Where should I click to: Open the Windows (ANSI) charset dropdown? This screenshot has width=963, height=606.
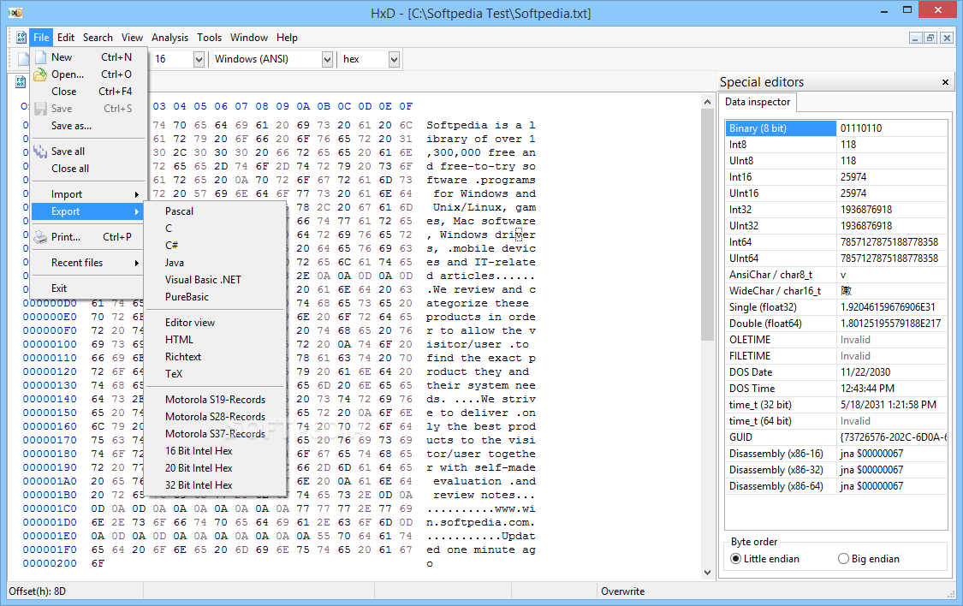[x=327, y=60]
